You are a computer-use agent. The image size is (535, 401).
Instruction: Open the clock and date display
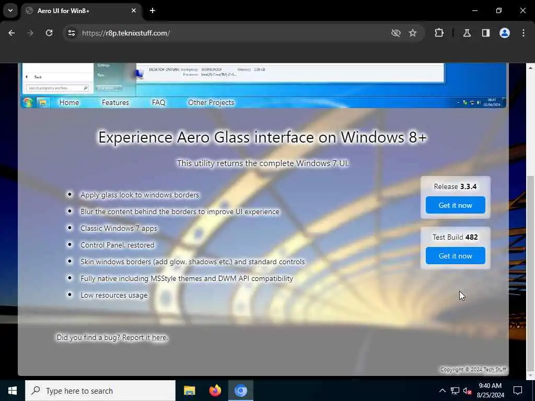(x=490, y=391)
